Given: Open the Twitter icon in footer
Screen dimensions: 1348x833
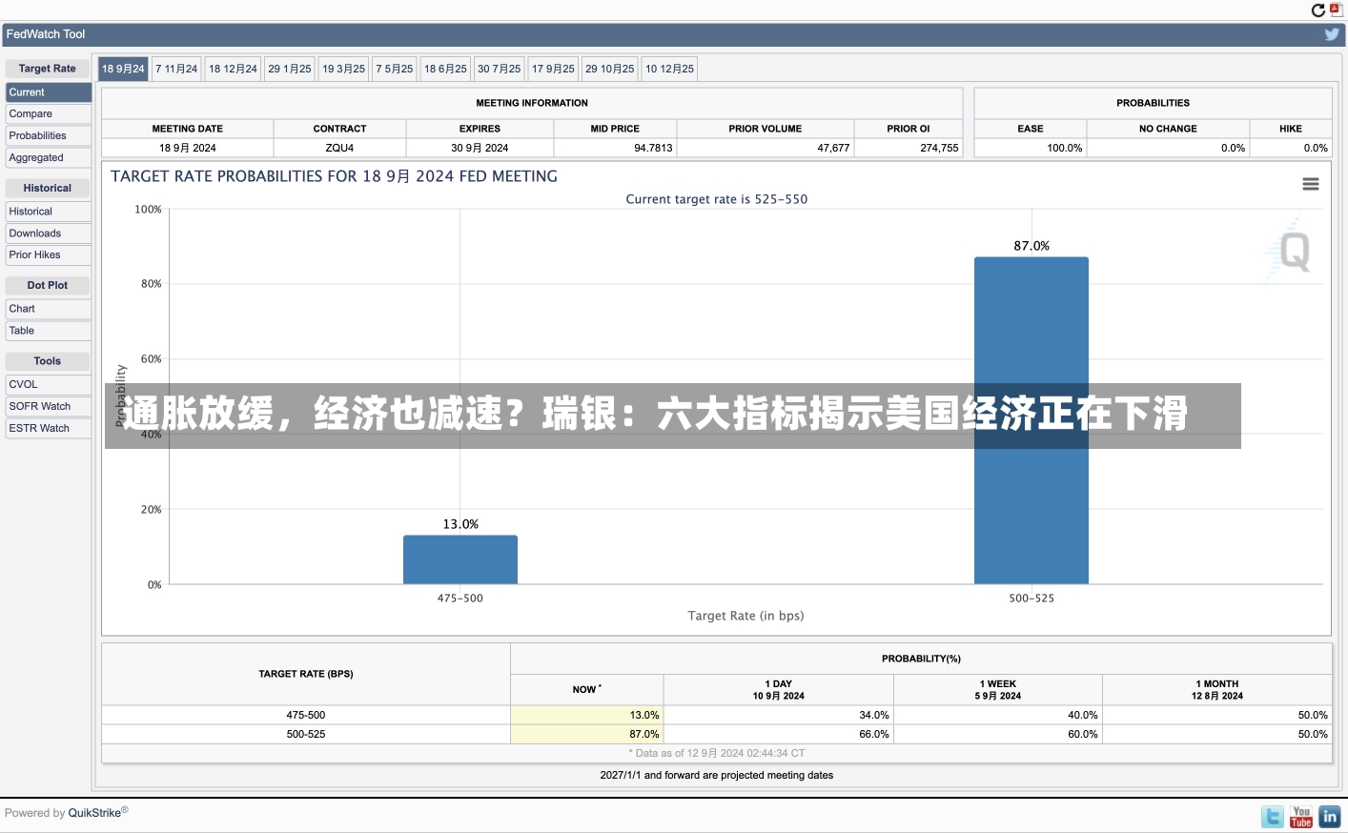Looking at the screenshot, I should pos(1273,817).
